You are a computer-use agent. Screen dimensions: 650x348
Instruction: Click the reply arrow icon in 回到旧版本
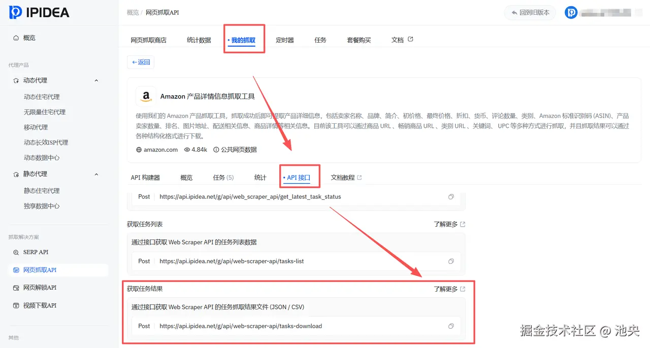(x=514, y=13)
